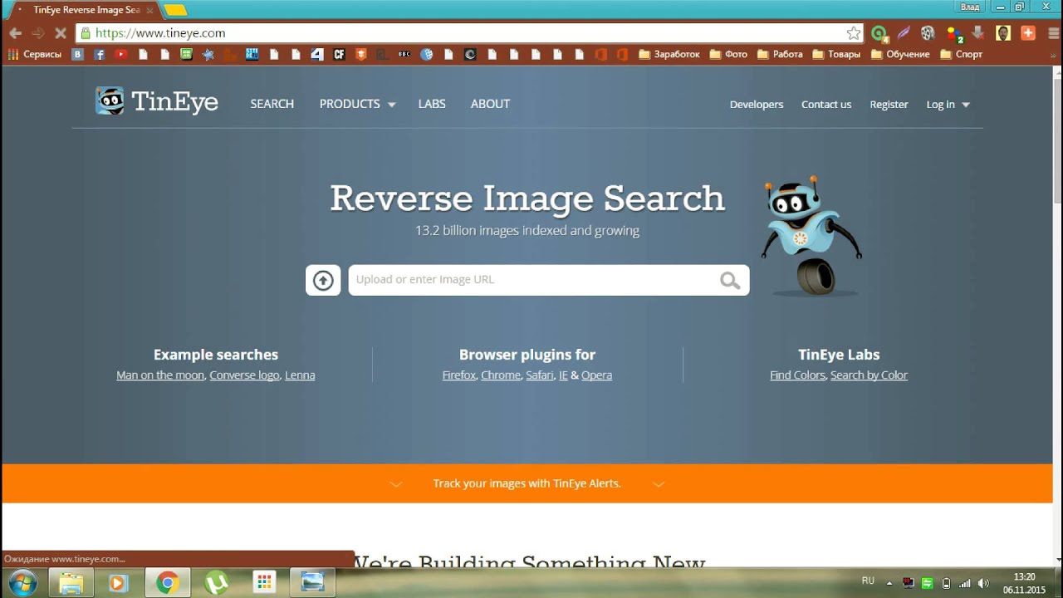
Task: Open the Safari plugin link
Action: (x=539, y=375)
